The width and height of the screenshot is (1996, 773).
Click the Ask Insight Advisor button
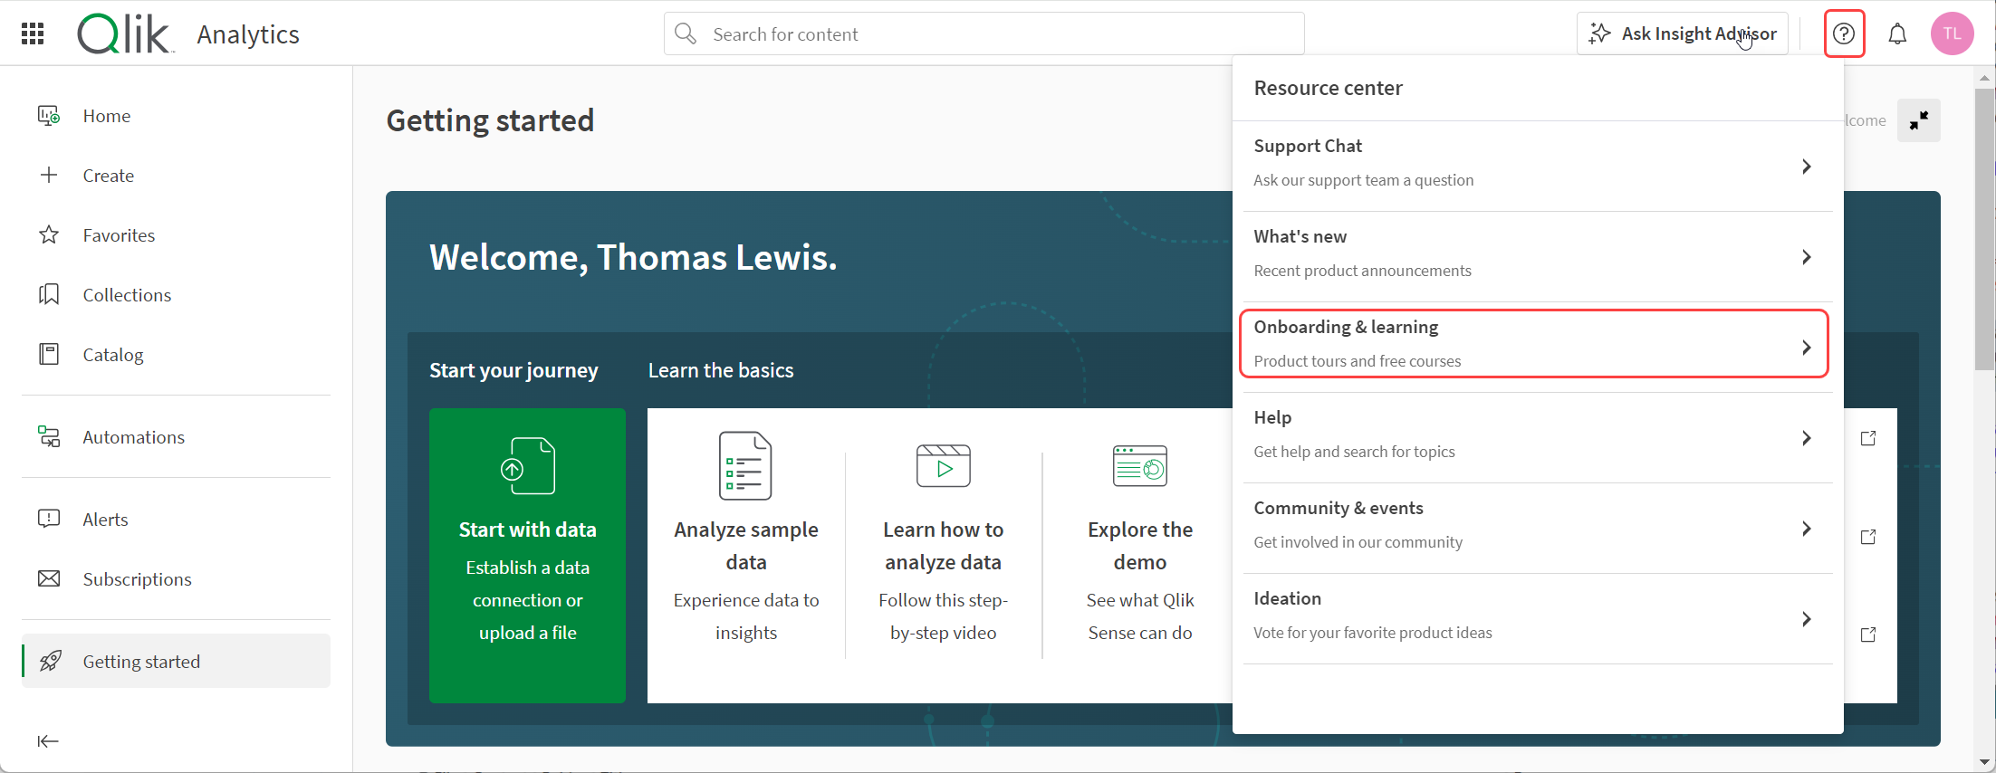(1682, 33)
